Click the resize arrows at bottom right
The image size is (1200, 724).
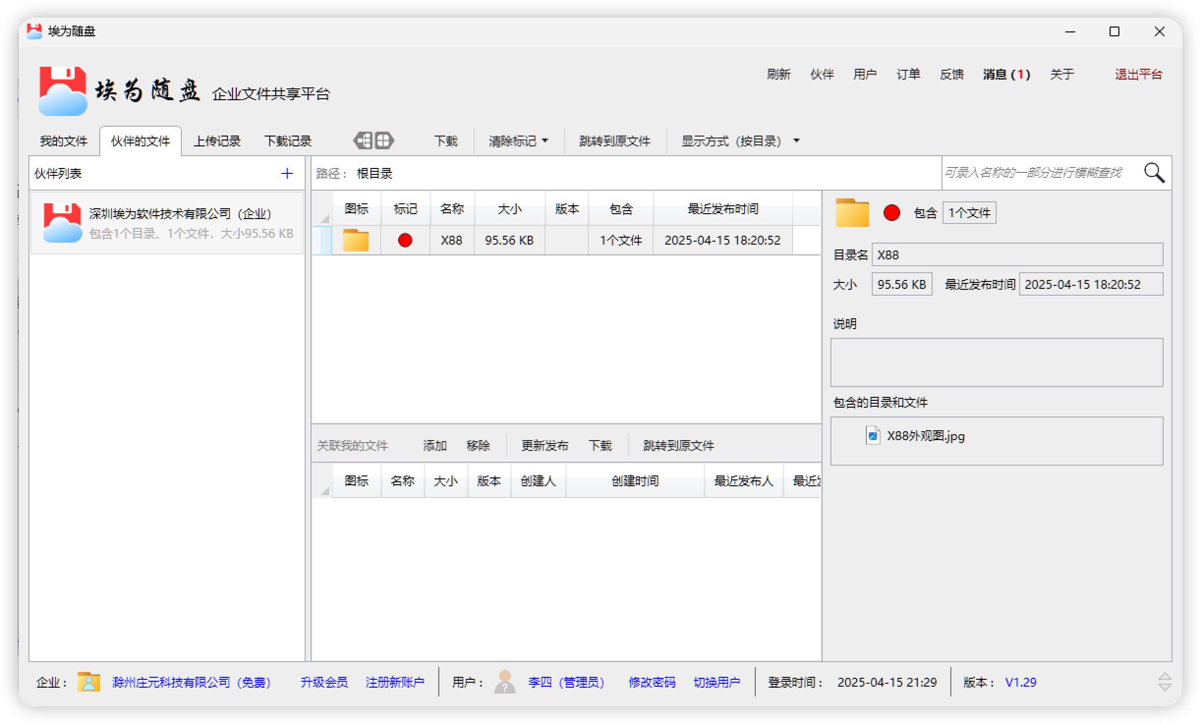1165,682
